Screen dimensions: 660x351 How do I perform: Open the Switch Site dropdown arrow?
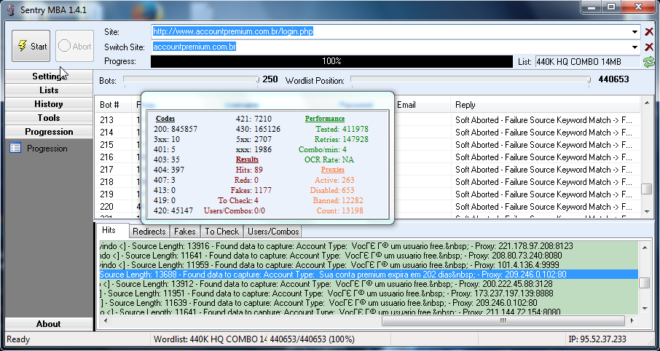[635, 47]
